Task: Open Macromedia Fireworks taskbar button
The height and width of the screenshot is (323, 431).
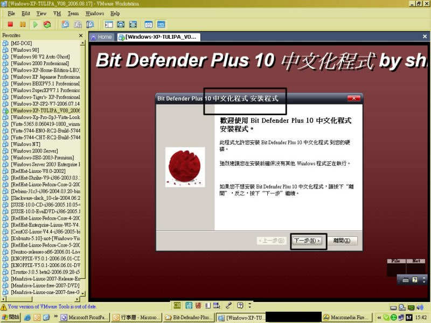Action: (347, 318)
